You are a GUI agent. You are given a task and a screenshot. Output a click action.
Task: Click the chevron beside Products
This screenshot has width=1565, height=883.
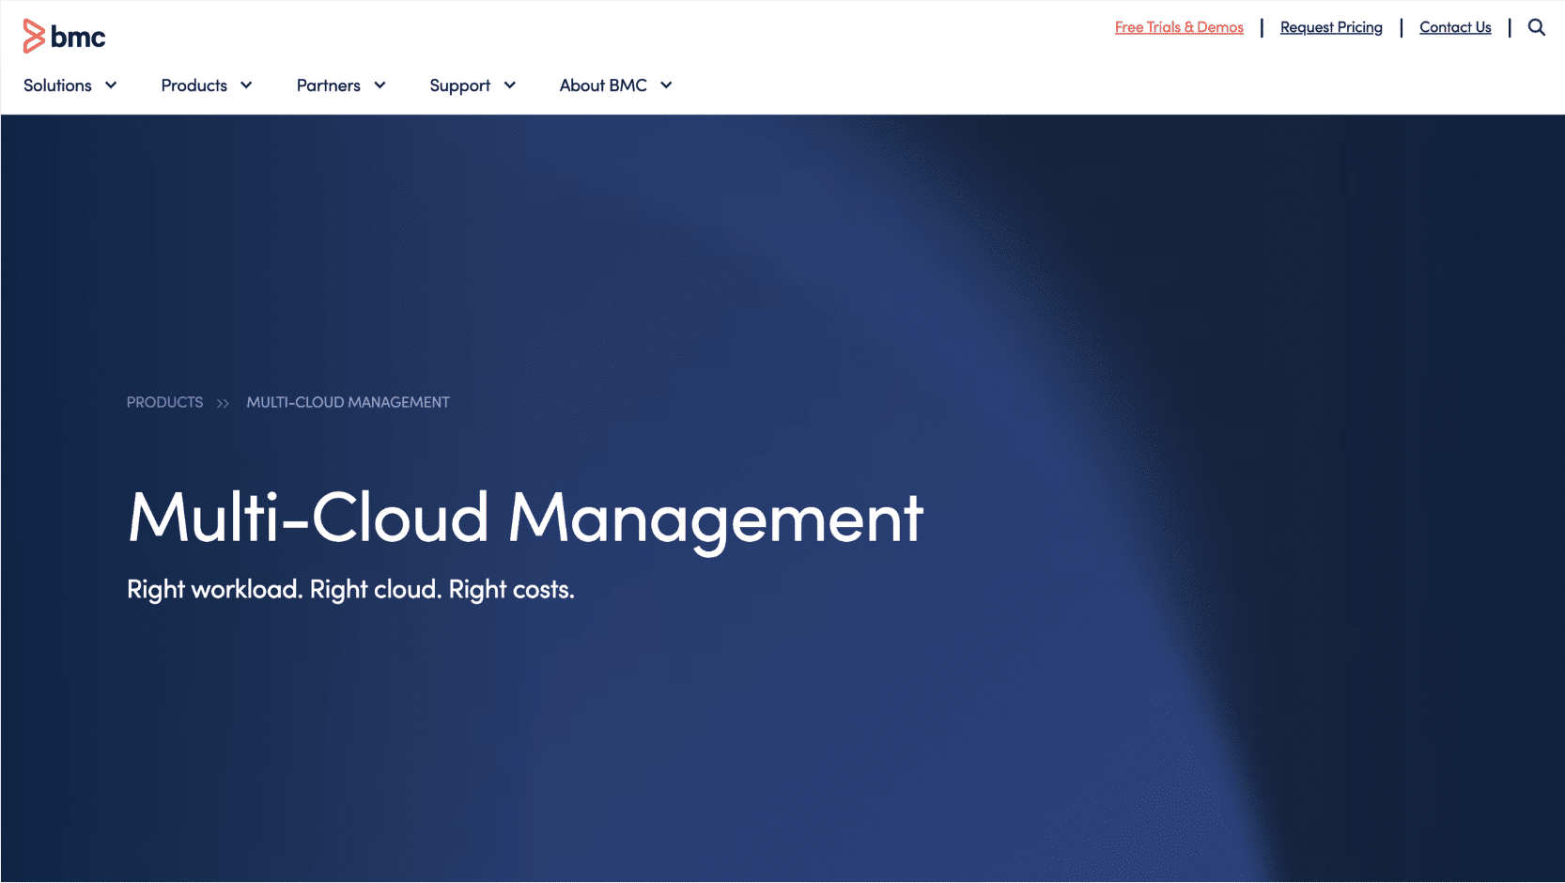[245, 85]
